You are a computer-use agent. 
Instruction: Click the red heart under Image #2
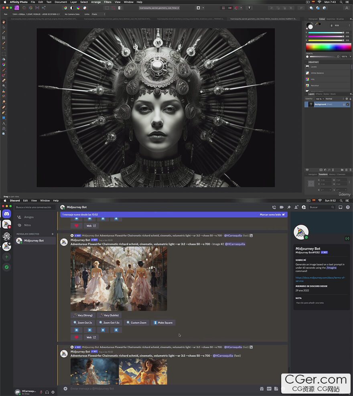click(x=77, y=337)
